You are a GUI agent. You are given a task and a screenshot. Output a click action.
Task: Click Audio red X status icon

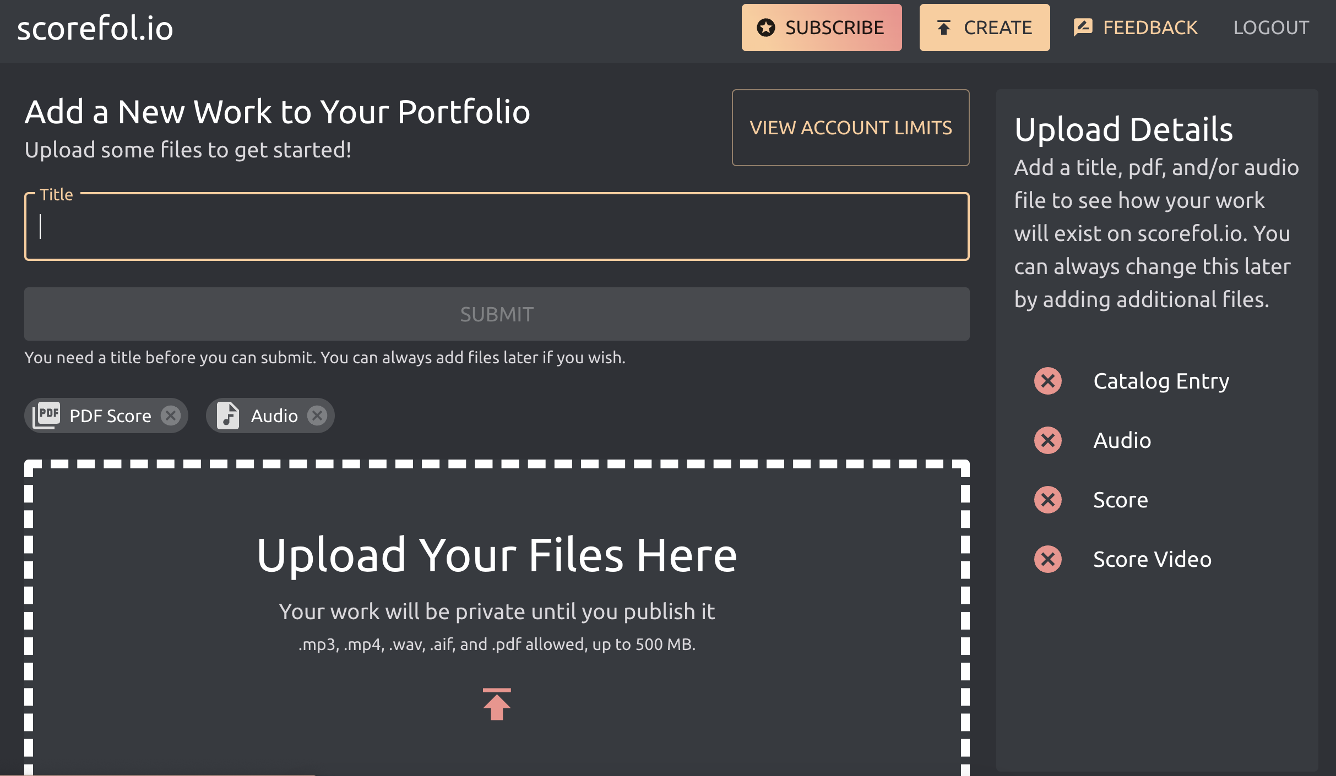pos(1047,440)
